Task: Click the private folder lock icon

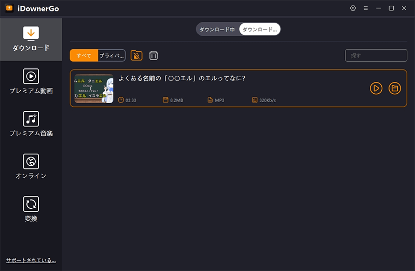Action: click(136, 55)
